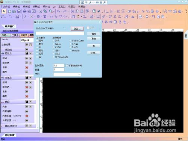Select the 厘米 work unit radio
Screen dimensions: 188x141
(x=37, y=44)
